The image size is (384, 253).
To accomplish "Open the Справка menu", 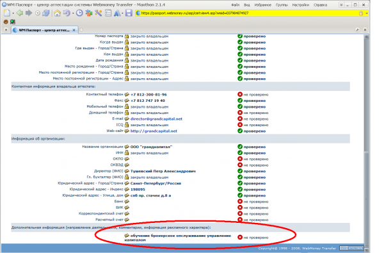I will point(321,4).
